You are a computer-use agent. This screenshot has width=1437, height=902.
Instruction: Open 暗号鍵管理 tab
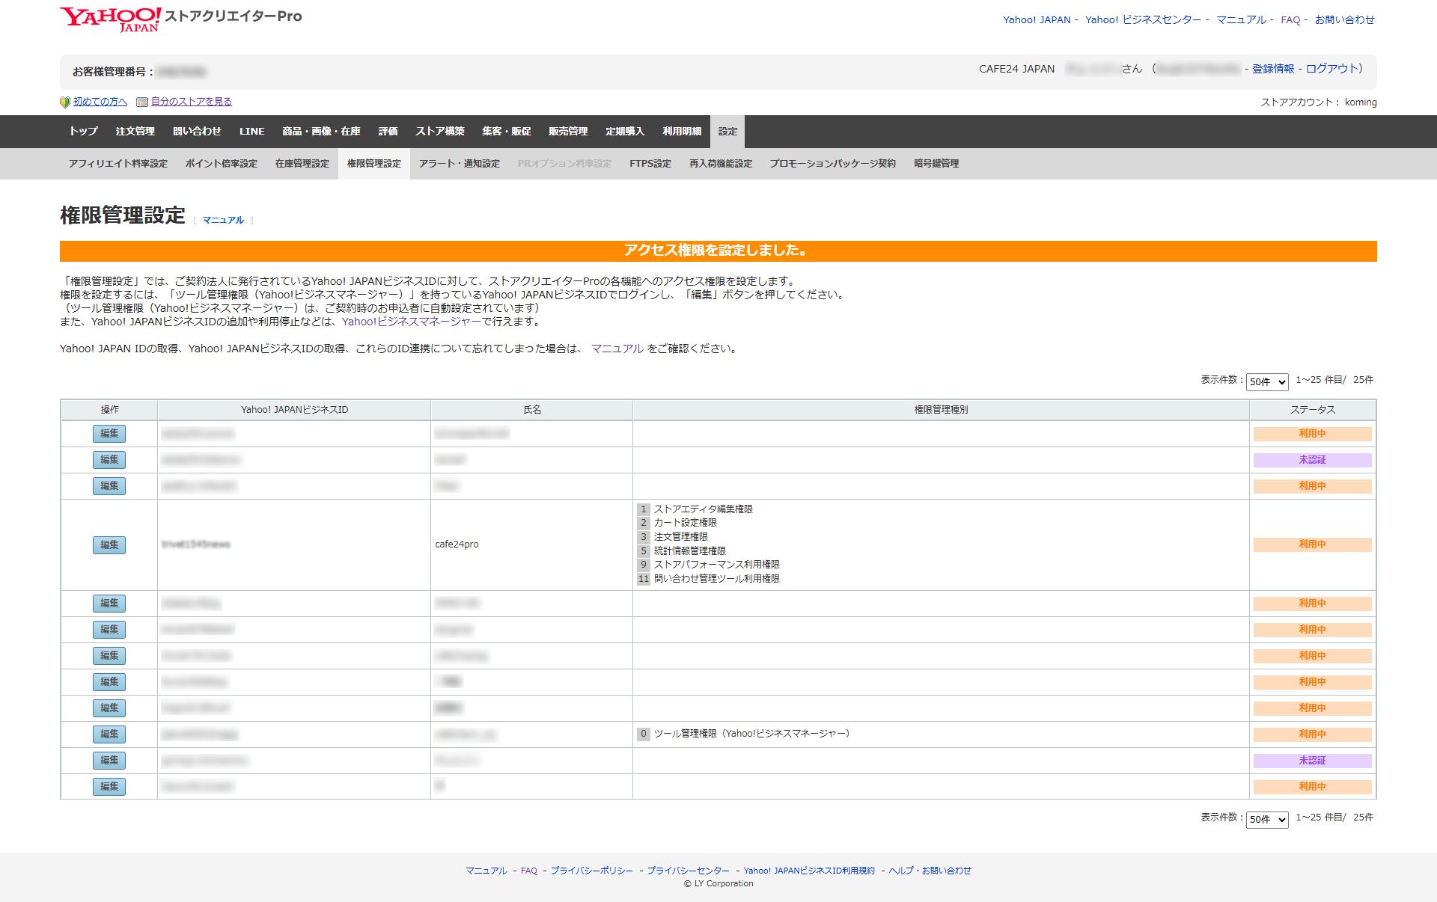(x=936, y=163)
